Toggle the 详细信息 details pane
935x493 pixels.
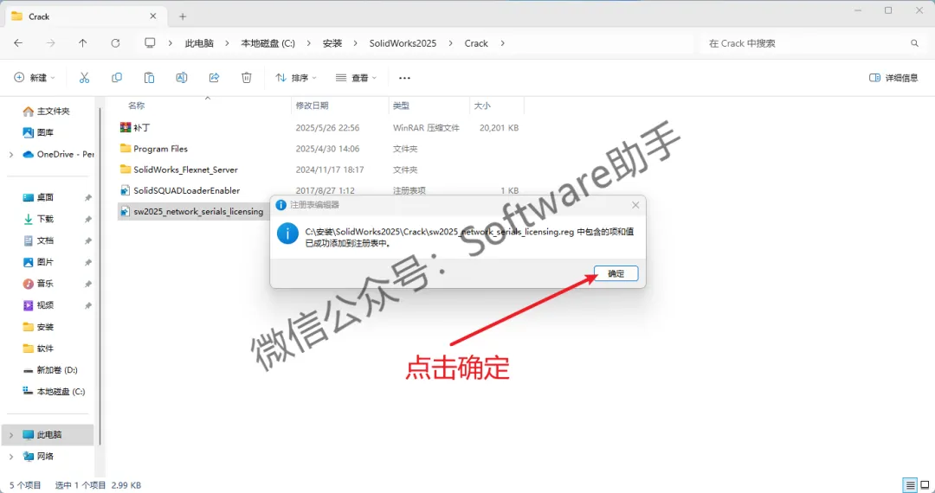click(x=893, y=77)
